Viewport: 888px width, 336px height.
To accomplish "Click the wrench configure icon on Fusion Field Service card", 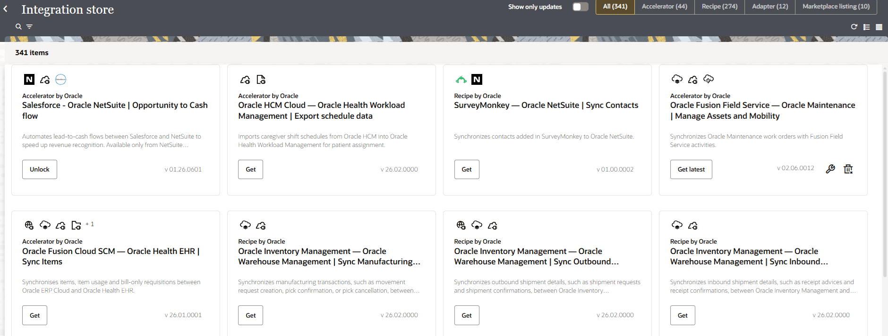I will click(x=830, y=169).
